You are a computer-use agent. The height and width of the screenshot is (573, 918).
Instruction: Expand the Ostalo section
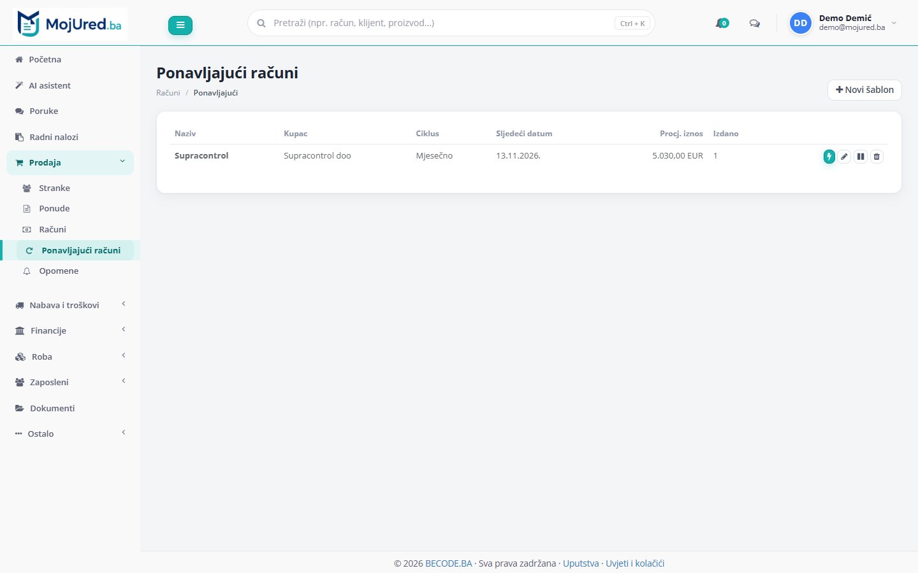click(x=70, y=434)
